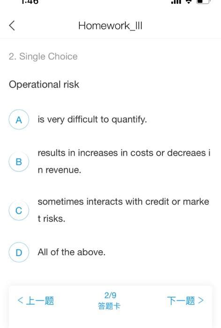
Task: Tap the '2. Single Choice' label
Action: [x=43, y=57]
